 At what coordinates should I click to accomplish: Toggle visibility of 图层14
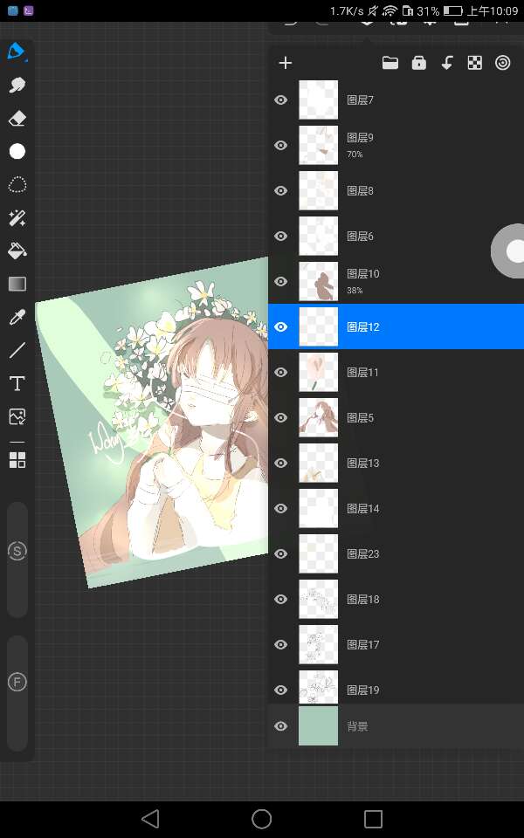click(280, 509)
